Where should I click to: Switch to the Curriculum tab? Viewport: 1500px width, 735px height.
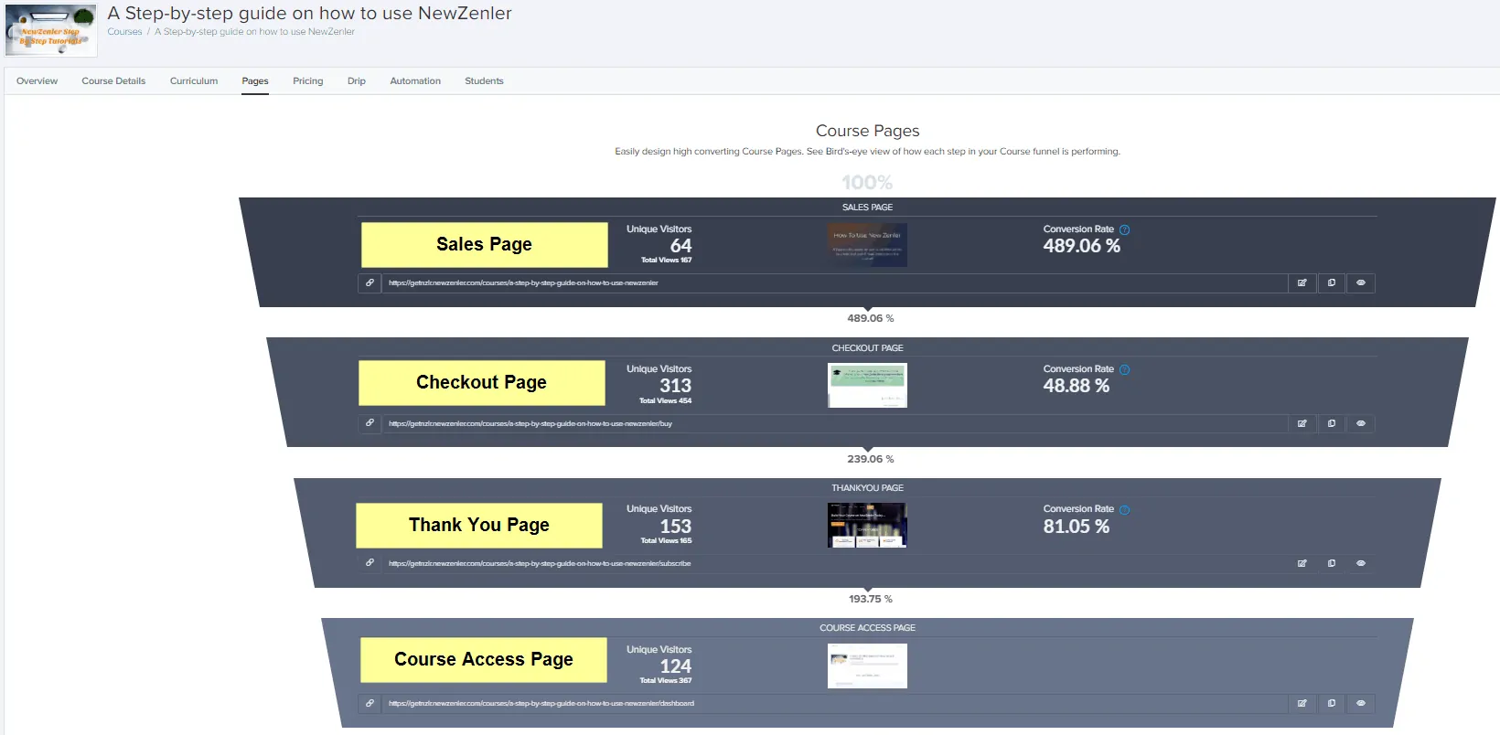click(194, 81)
